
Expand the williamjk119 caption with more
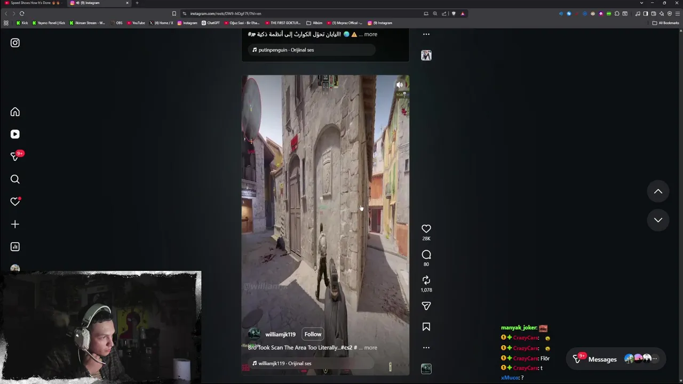(370, 348)
